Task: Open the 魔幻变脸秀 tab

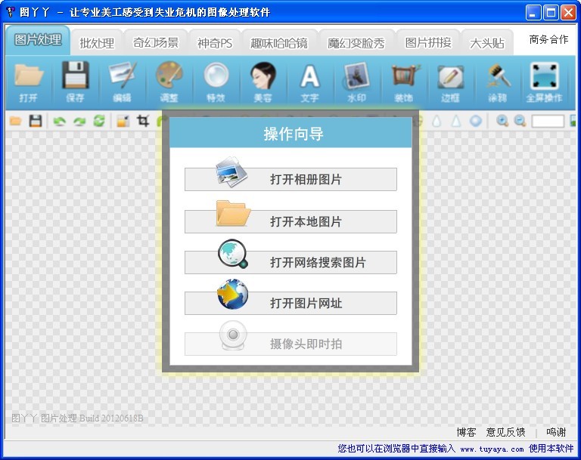Action: [356, 43]
